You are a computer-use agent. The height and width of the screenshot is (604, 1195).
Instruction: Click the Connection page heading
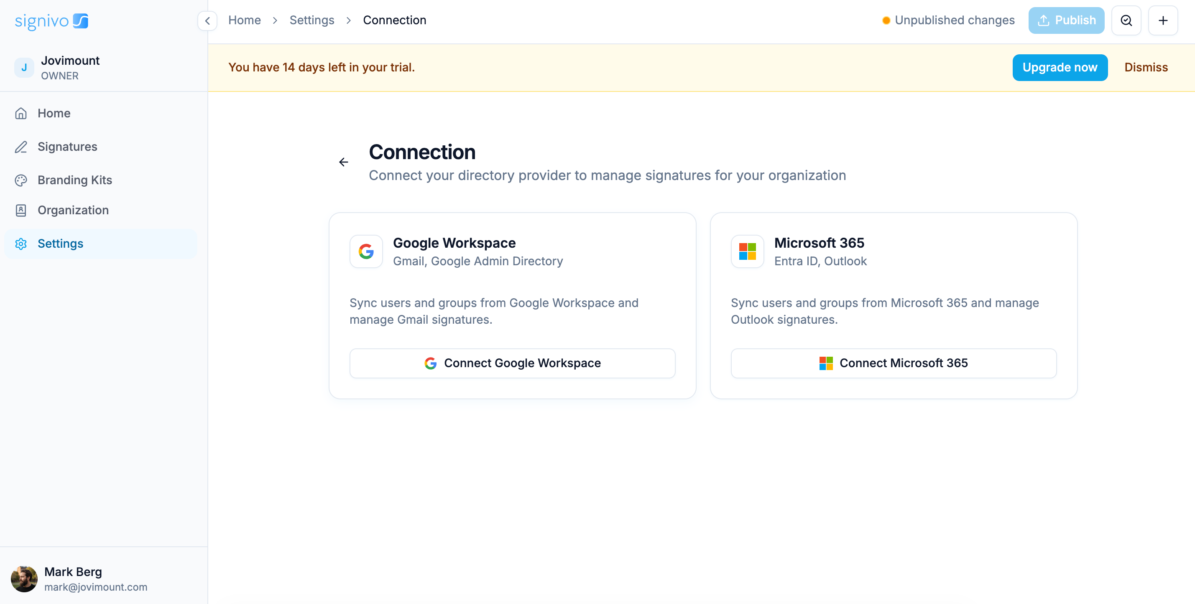coord(422,152)
